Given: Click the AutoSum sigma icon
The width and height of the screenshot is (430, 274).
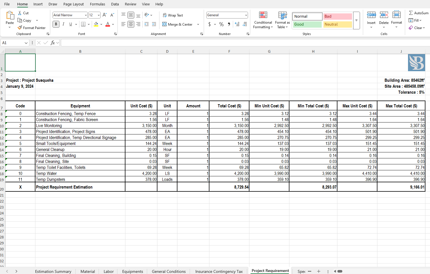Looking at the screenshot, I should click(x=411, y=13).
